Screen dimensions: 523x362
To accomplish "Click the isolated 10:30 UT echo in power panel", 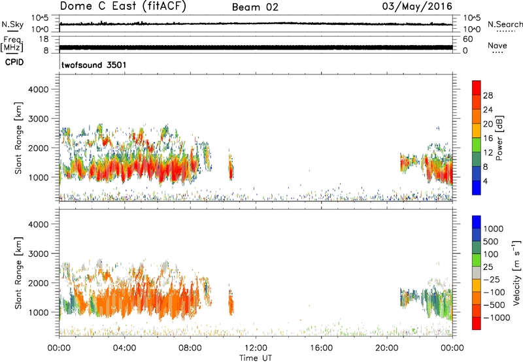I will [231, 167].
